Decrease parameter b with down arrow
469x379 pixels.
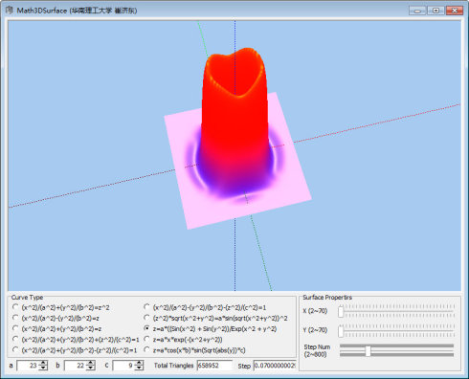tap(91, 368)
